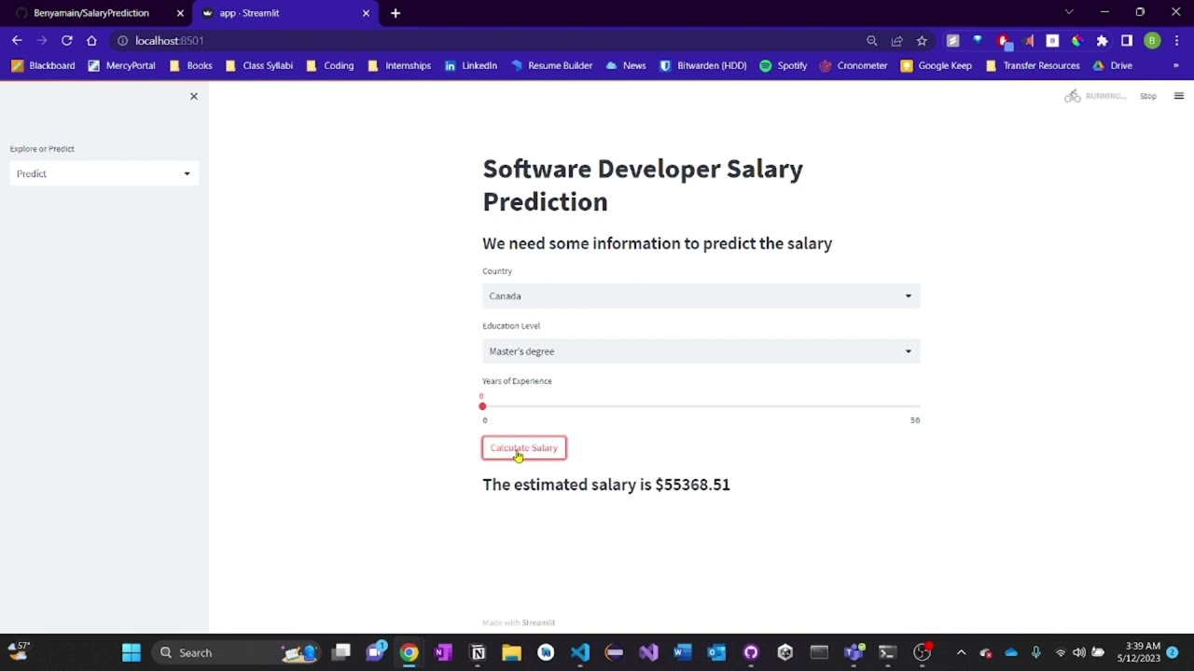Click the Years of Experience slider handle
Image resolution: width=1194 pixels, height=671 pixels.
[482, 406]
